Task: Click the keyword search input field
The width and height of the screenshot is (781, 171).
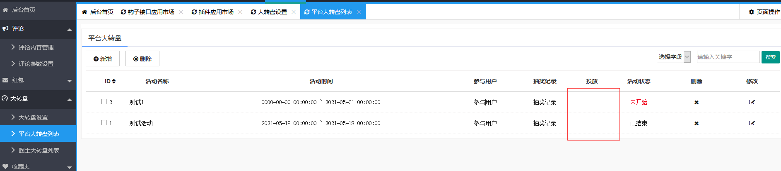Action: [728, 57]
